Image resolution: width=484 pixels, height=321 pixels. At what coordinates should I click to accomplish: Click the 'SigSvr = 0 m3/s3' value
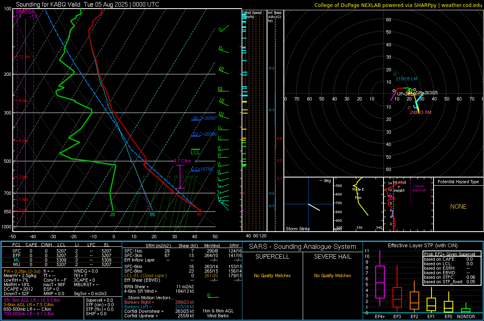coord(90,294)
